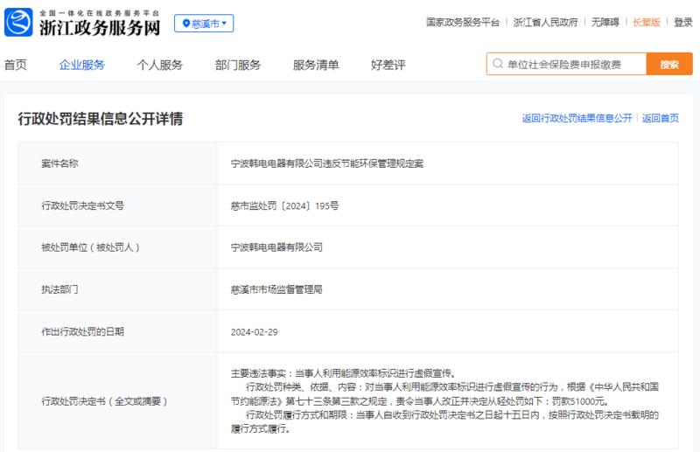Open 服务清单 navigation item
Image resolution: width=700 pixels, height=452 pixels.
pos(316,65)
